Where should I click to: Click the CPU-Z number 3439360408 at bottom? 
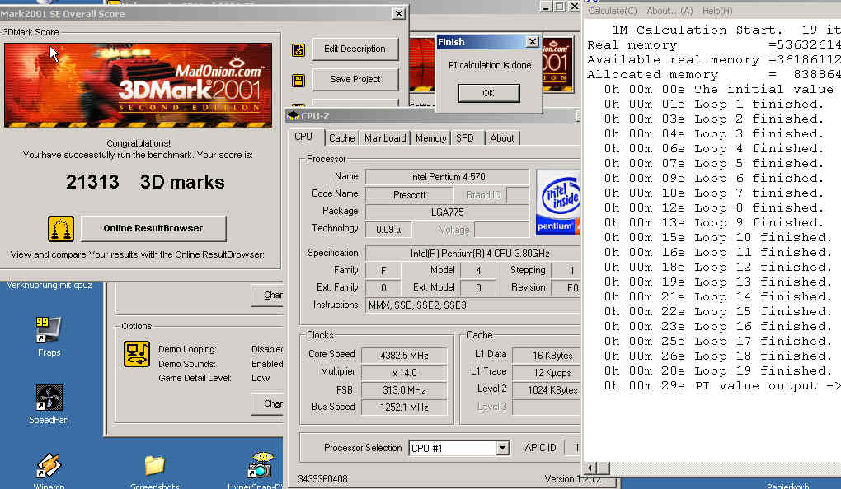323,478
